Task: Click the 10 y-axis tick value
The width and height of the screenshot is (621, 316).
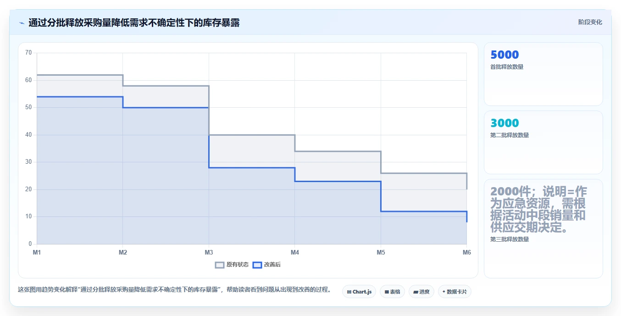Action: [28, 216]
